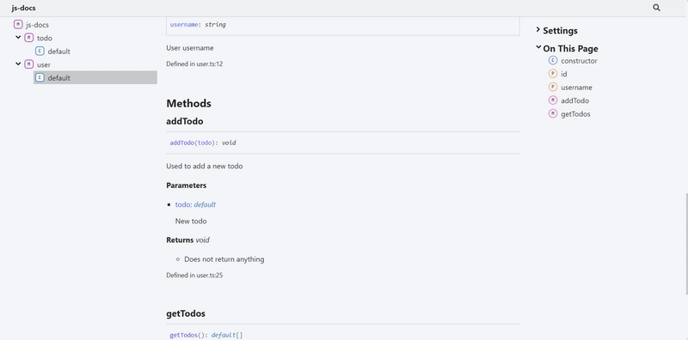Screen dimensions: 688x340
Task: Click the todo module icon
Action: pos(29,38)
